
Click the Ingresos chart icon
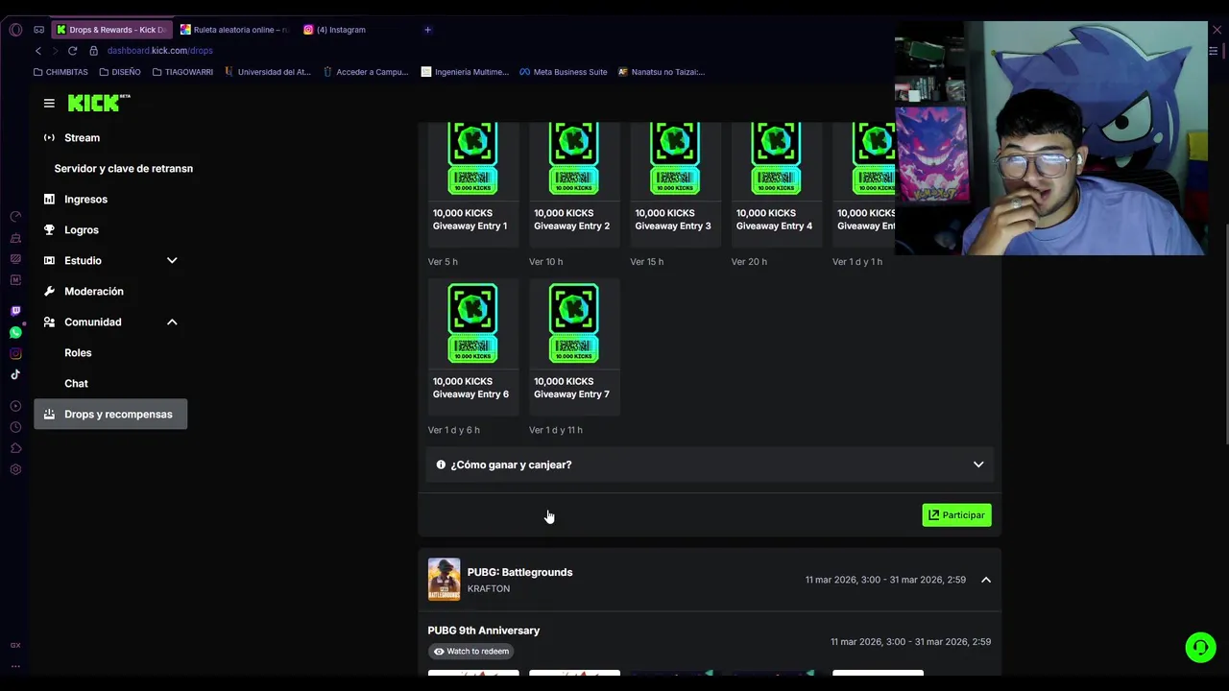pos(49,199)
